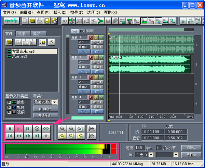Click the 节拍器 button

(191, 155)
